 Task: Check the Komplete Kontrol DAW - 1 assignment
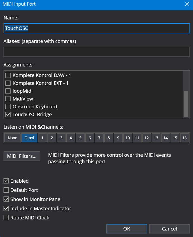tap(8, 75)
